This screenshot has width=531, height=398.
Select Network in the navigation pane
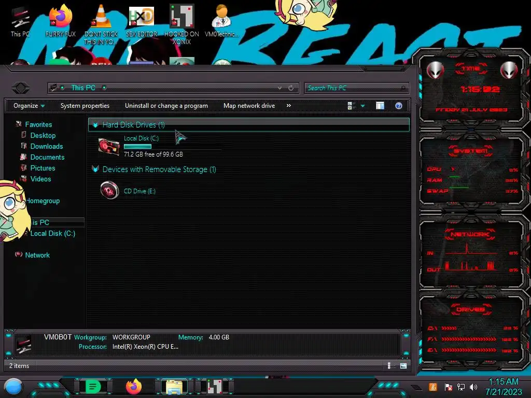click(37, 255)
